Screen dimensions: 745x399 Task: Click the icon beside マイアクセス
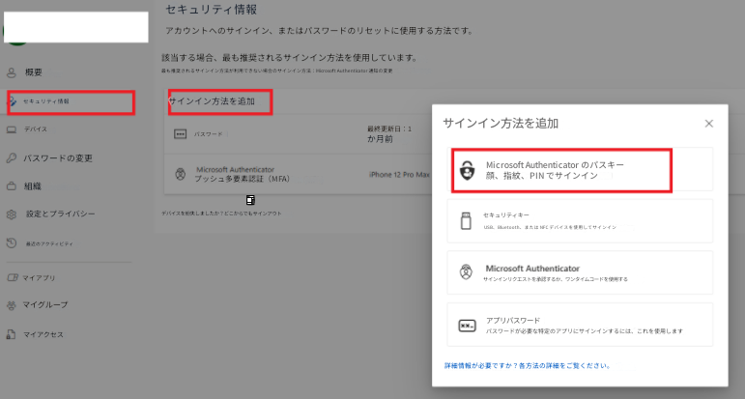[x=11, y=334]
